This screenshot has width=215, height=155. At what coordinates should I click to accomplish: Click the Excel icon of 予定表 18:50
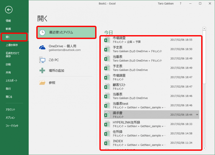pyautogui.click(x=107, y=49)
